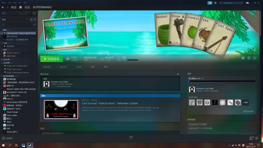This screenshot has height=148, width=263.
Task: Select Dome Keeper in library
Action: point(17,102)
